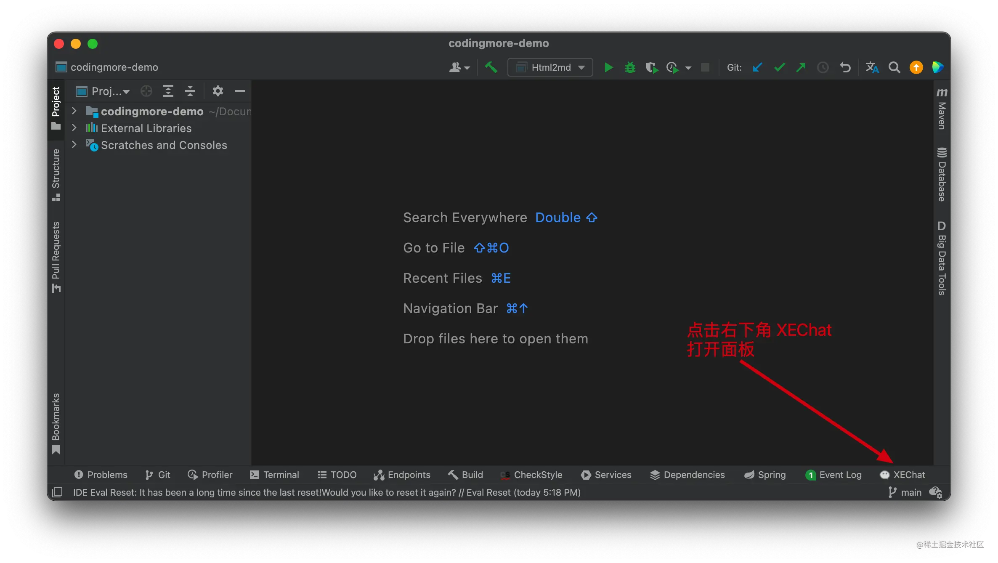Open the Pull Requests side tab
This screenshot has height=563, width=998.
click(56, 257)
